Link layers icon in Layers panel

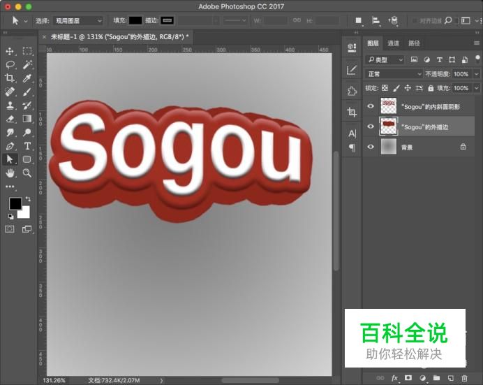(380, 378)
